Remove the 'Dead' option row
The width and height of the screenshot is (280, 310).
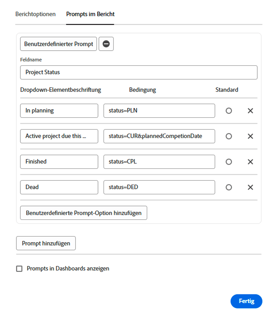(x=250, y=188)
